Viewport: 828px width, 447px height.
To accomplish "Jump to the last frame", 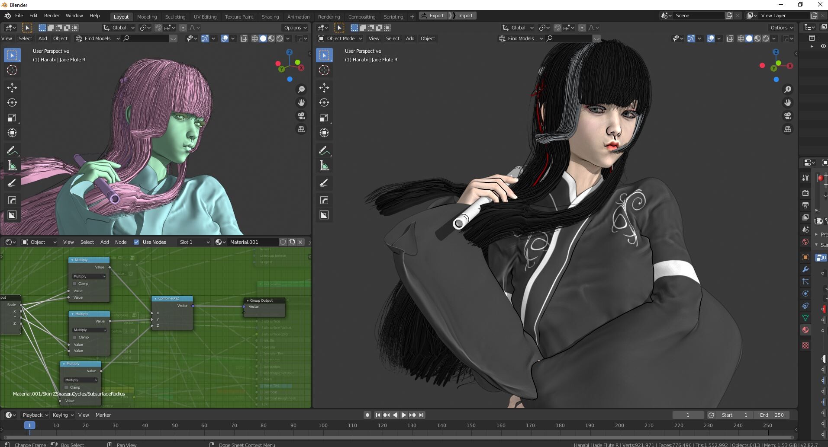I will pos(421,415).
